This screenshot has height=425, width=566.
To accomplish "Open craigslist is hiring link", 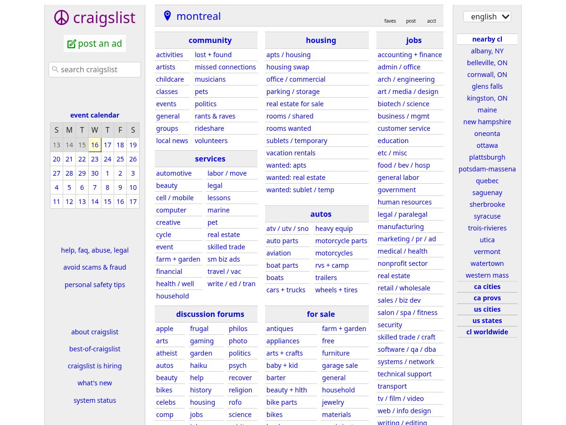I will click(x=95, y=366).
